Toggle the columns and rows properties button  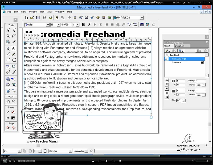(167, 93)
